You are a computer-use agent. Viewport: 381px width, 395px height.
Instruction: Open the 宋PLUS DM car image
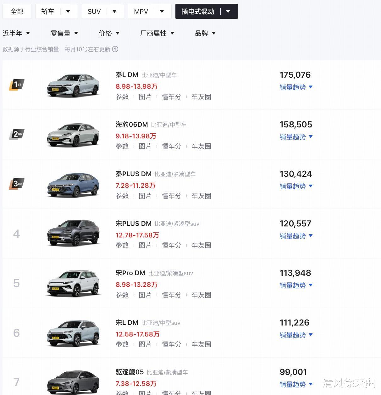pyautogui.click(x=73, y=233)
